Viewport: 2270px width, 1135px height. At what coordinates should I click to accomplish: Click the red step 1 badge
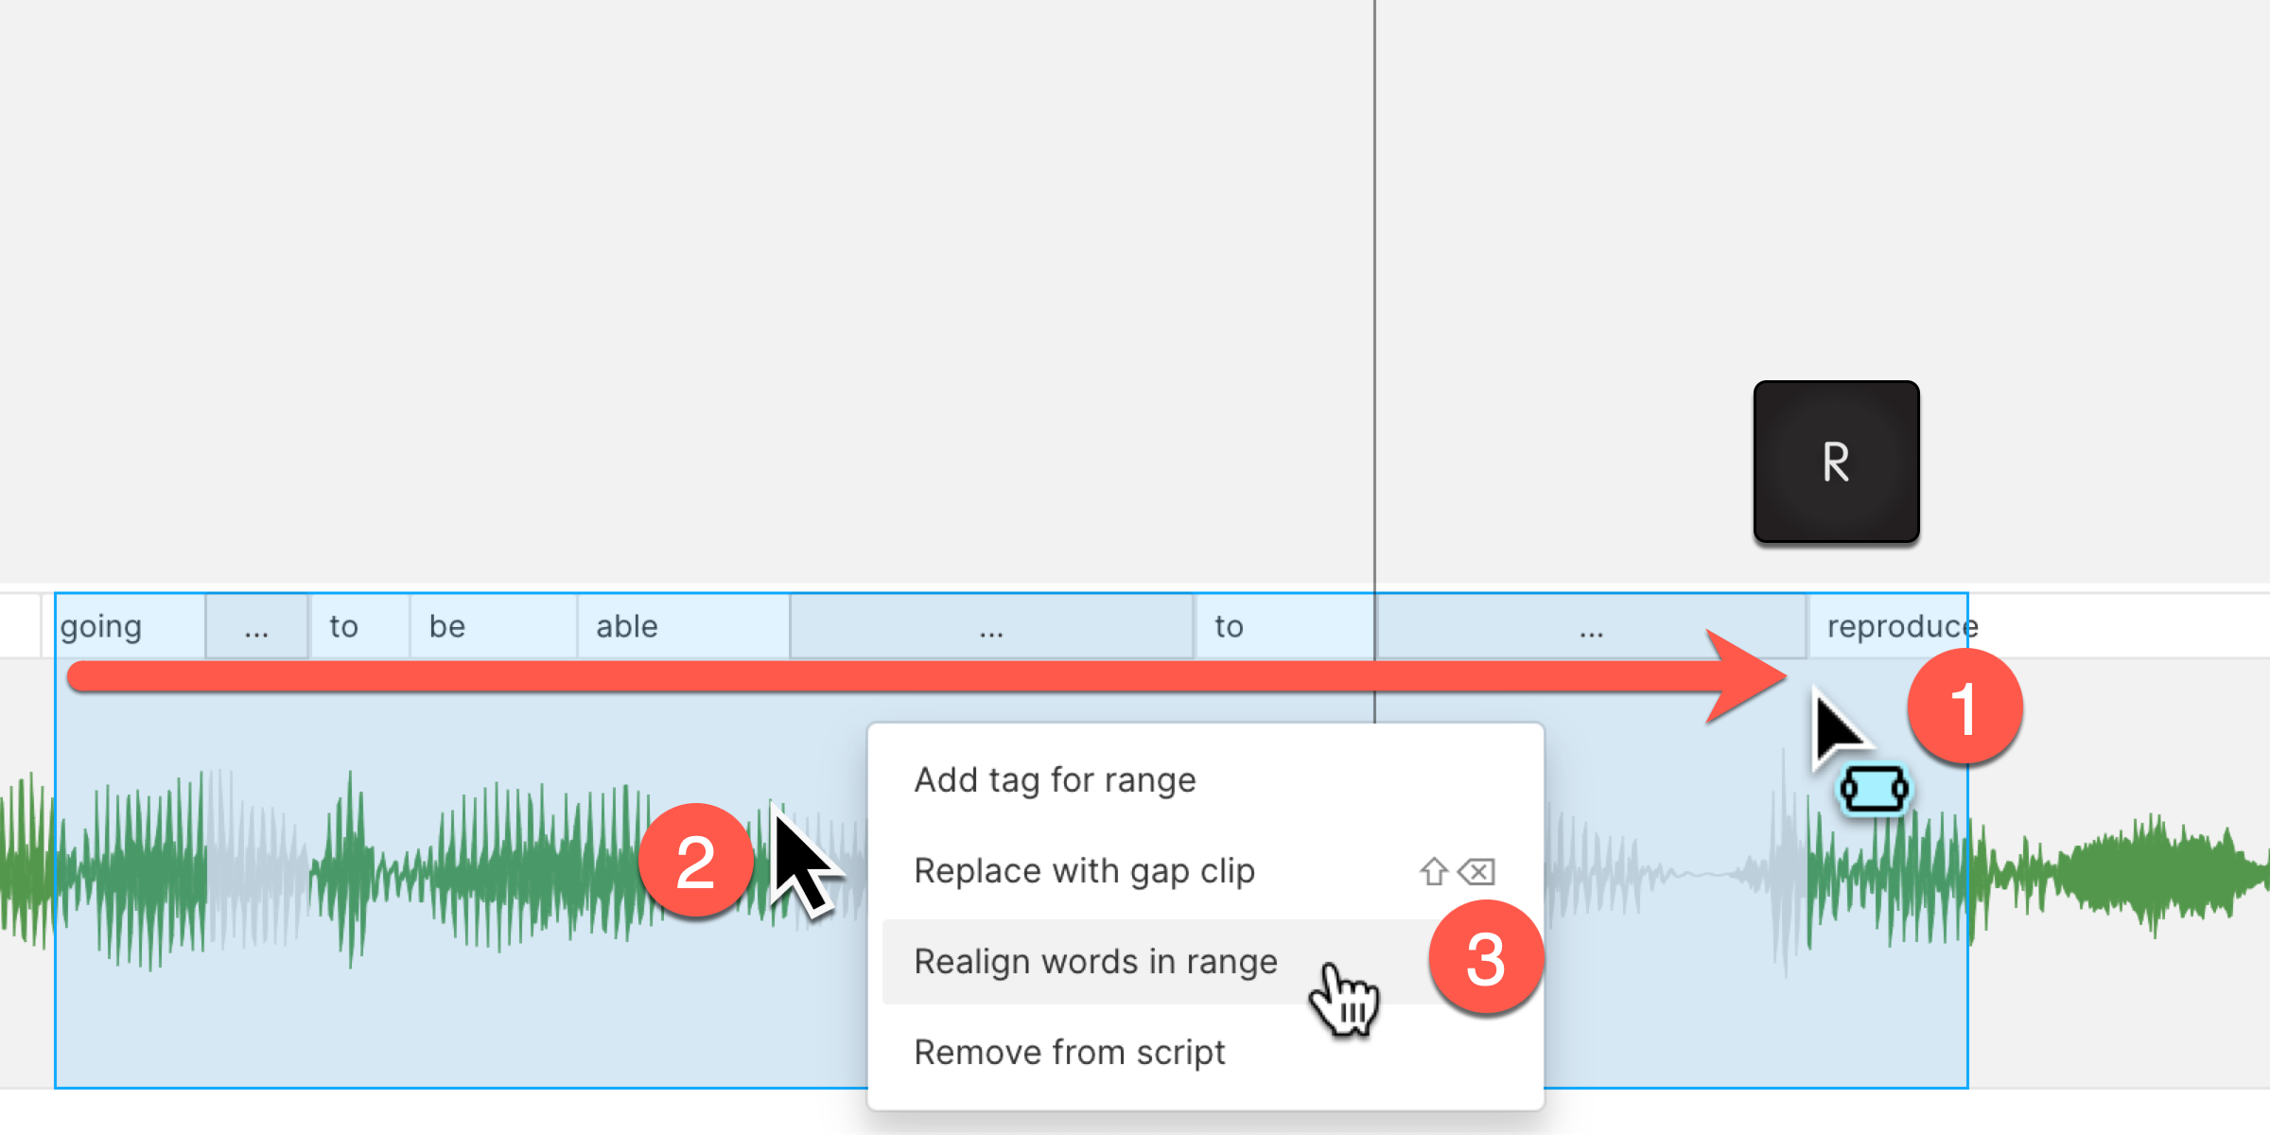[x=1964, y=707]
